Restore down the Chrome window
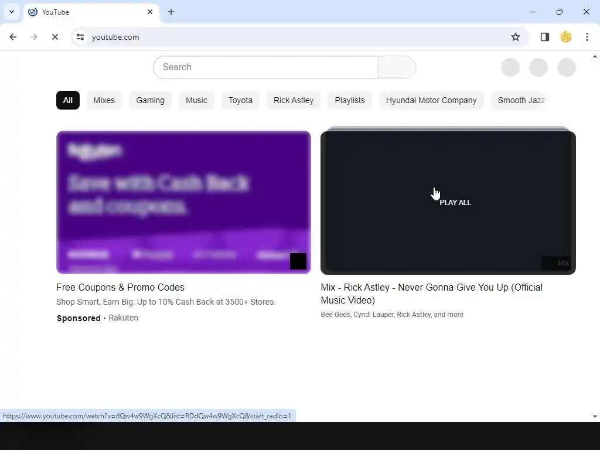The height and width of the screenshot is (450, 600). pos(560,12)
